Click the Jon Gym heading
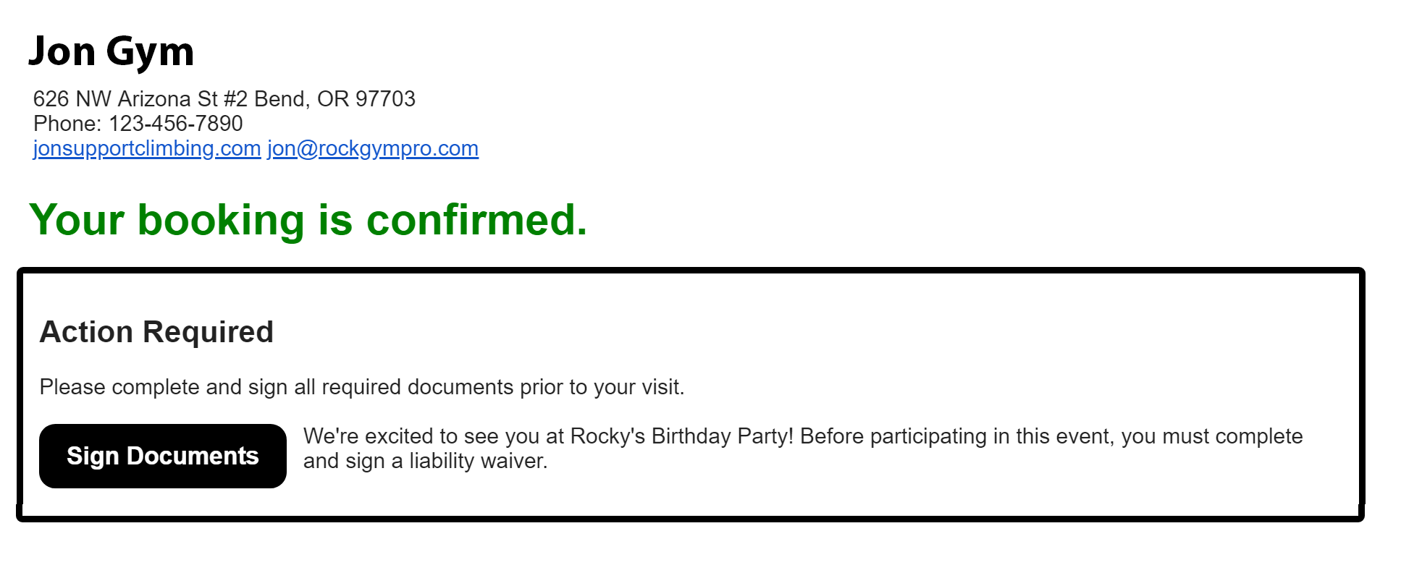Viewport: 1422px width, 586px height. click(x=112, y=52)
